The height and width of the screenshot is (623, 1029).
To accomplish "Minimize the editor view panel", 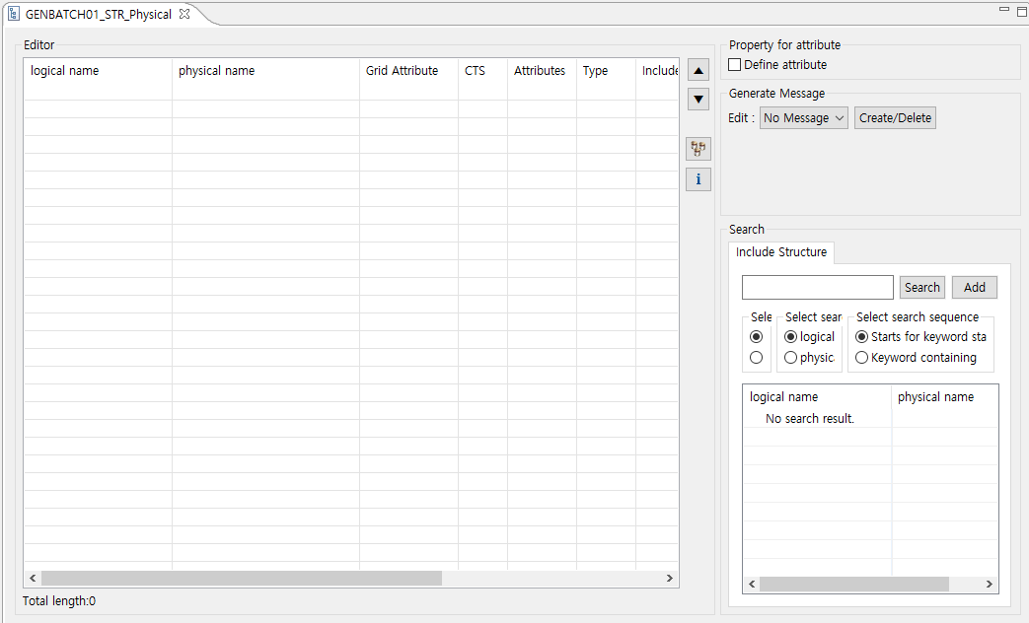I will [x=1004, y=10].
